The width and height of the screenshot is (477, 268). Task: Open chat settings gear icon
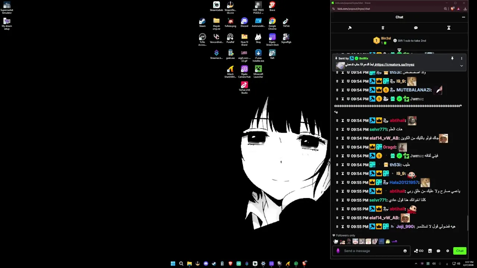pos(448,251)
